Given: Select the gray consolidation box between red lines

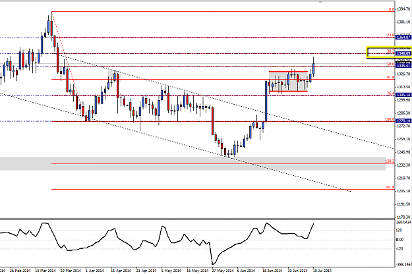Looking at the screenshot, I should (x=288, y=82).
